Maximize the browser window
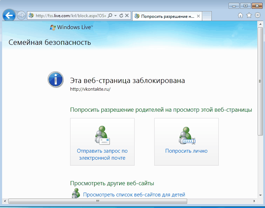This screenshot has height=208, width=265. 245,6
